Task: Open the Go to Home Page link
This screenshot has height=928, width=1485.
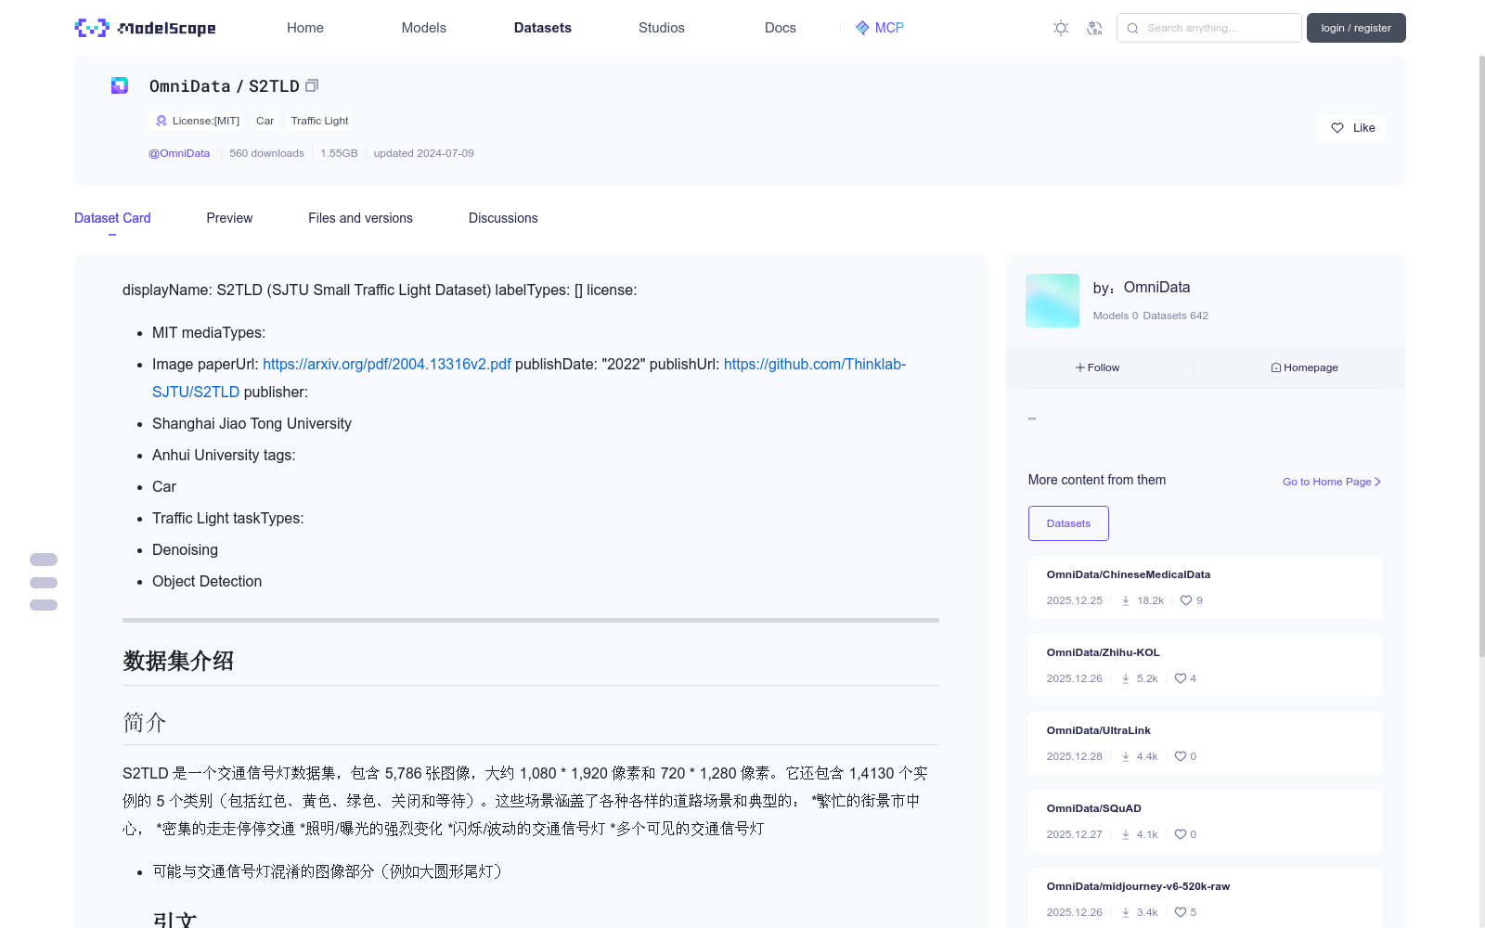Action: point(1332,482)
